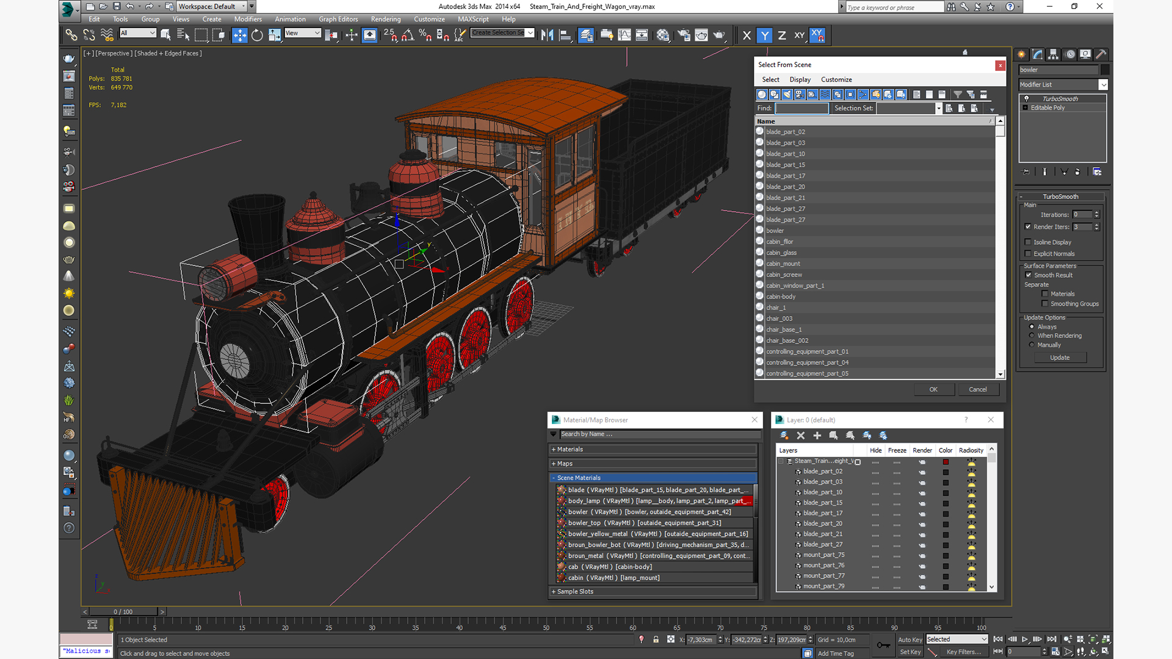
Task: Open the Graph Editors menu
Action: click(x=338, y=19)
